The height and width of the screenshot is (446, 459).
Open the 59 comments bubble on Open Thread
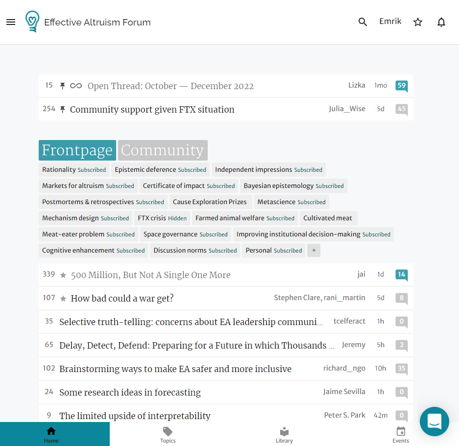(401, 86)
